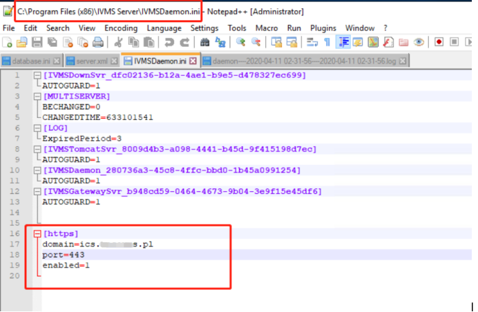
Task: Close the database.ini tab
Action: 57,61
